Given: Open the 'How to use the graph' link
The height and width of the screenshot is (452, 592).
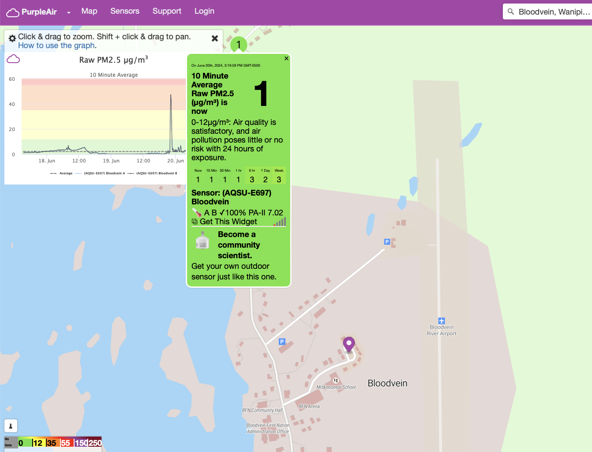Looking at the screenshot, I should (x=56, y=45).
